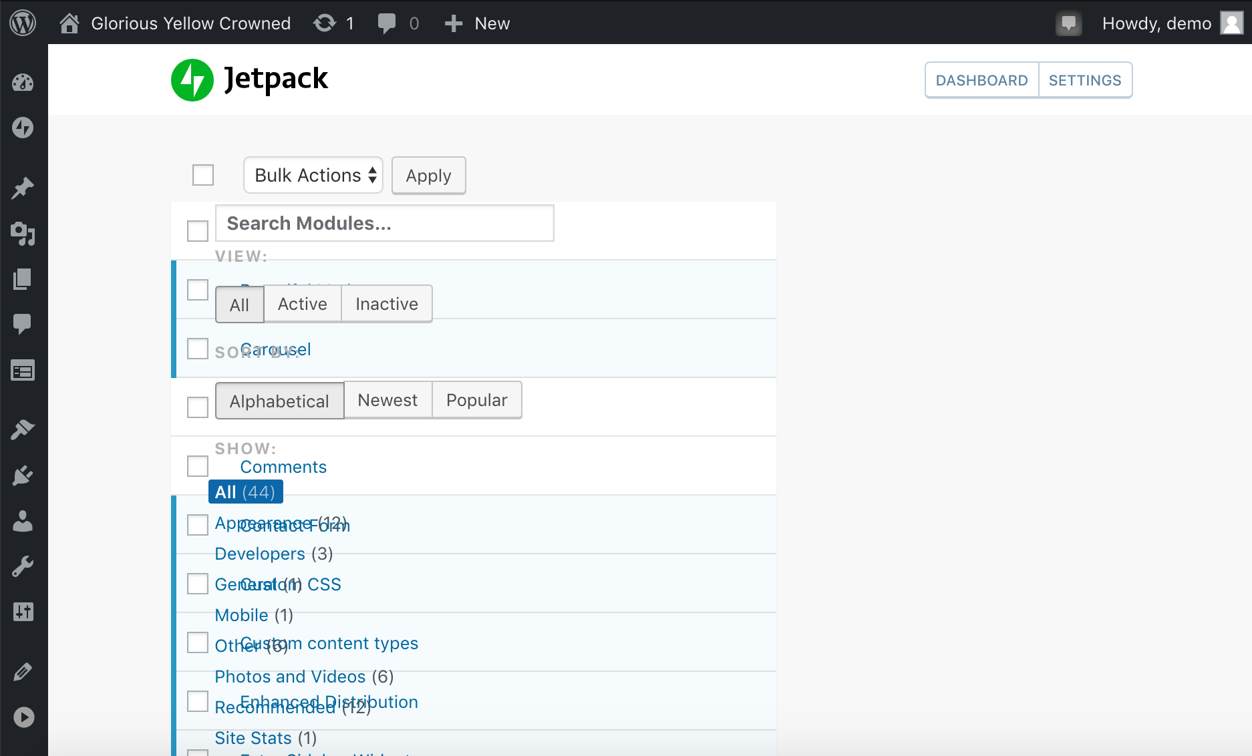The height and width of the screenshot is (756, 1252).
Task: Open the WordPress logo menu
Action: click(x=23, y=23)
